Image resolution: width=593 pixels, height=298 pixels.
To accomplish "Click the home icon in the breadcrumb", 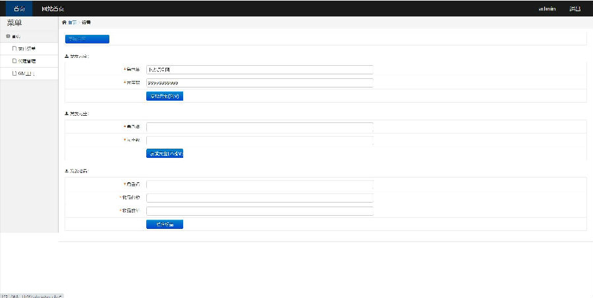I will (x=64, y=22).
